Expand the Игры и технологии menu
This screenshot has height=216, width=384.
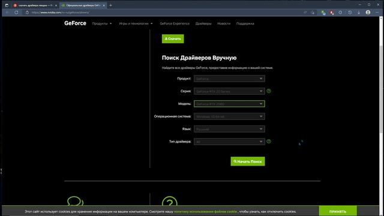pos(136,23)
